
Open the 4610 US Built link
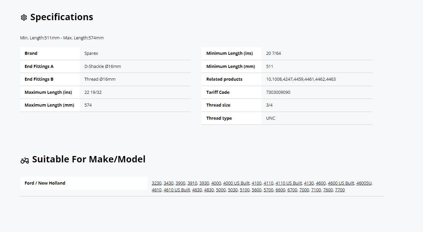[x=177, y=190]
